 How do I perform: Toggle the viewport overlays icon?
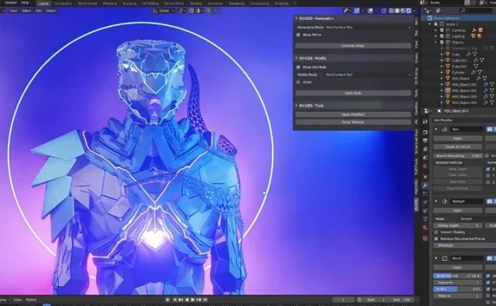(x=370, y=10)
